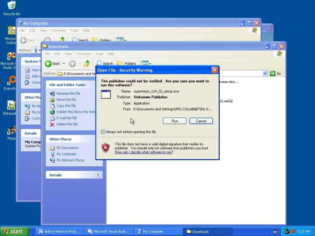Viewport: 315px width, 236px height.
Task: Maximize the Downloads window
Action: (274, 47)
